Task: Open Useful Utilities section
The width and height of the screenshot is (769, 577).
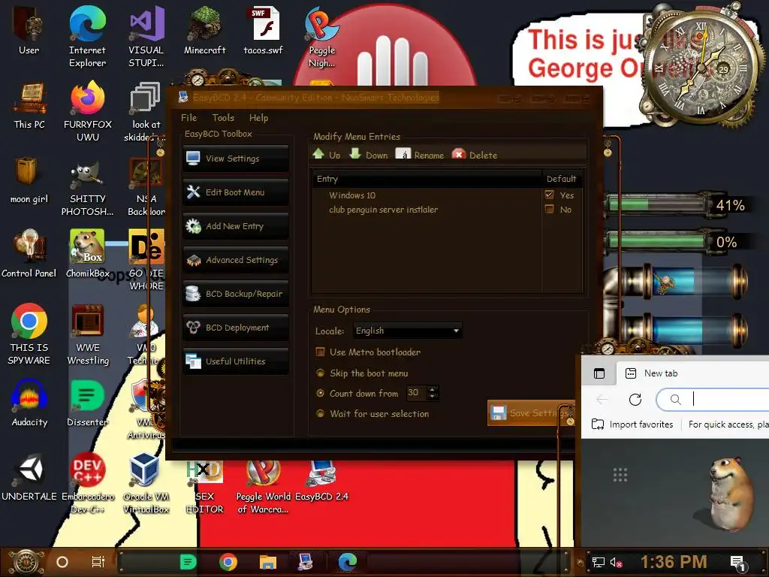Action: (236, 361)
